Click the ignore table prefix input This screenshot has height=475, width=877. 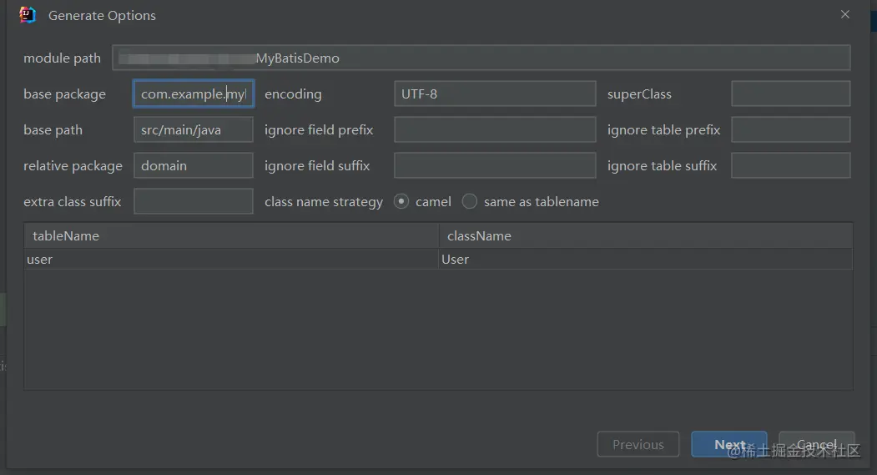pos(791,129)
